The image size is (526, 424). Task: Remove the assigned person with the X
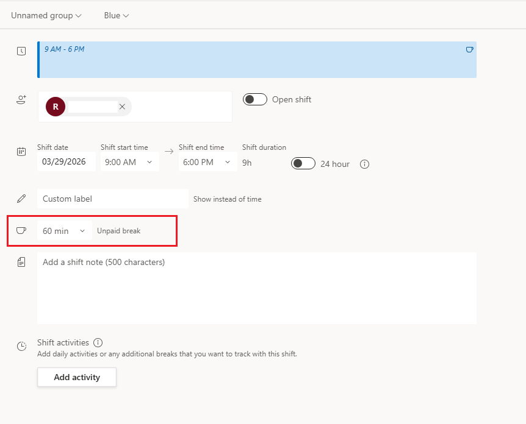tap(122, 107)
